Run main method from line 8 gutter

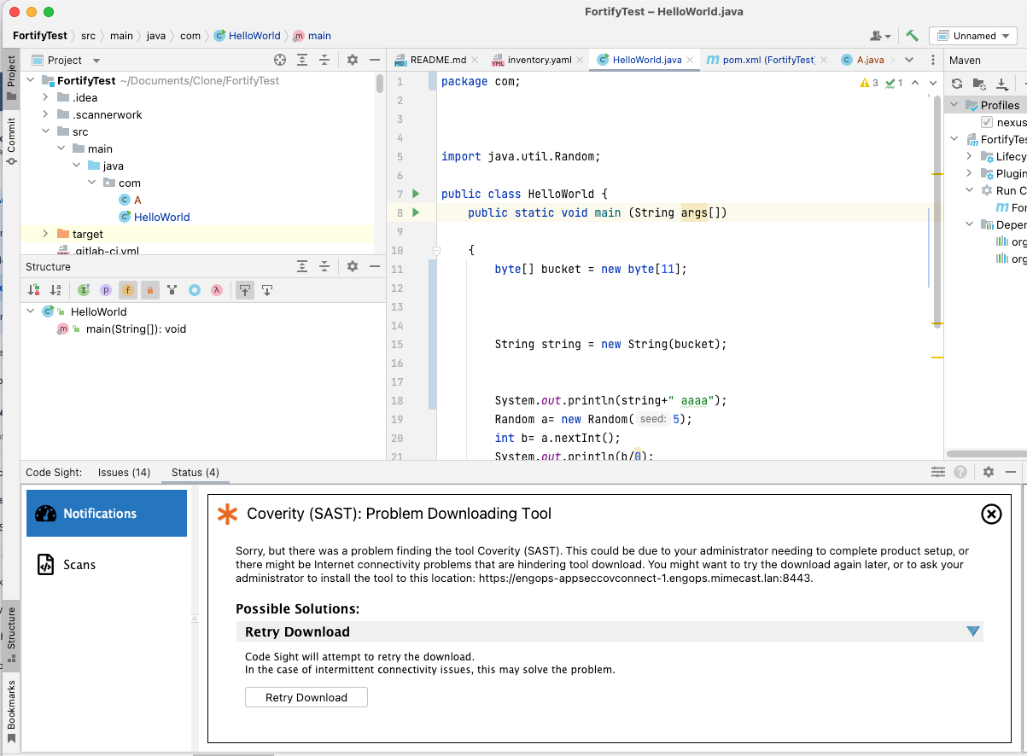tap(417, 212)
